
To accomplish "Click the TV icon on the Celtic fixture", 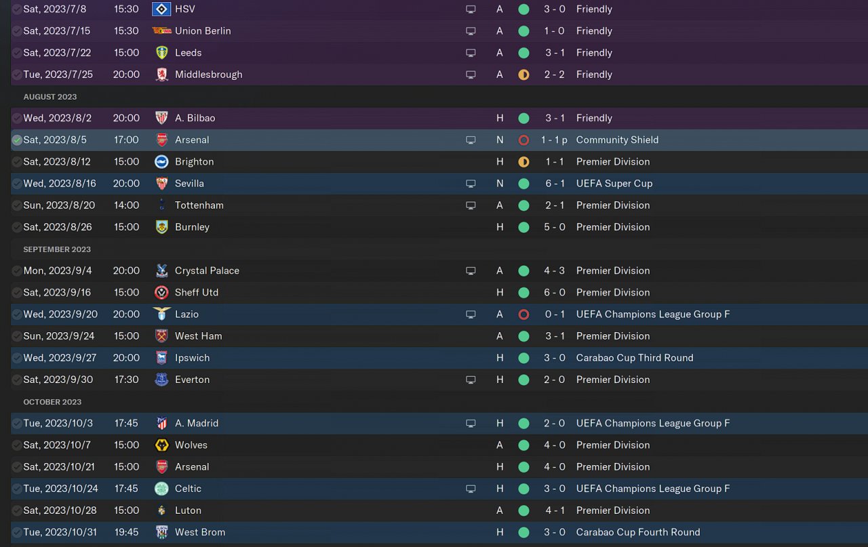I will point(471,489).
